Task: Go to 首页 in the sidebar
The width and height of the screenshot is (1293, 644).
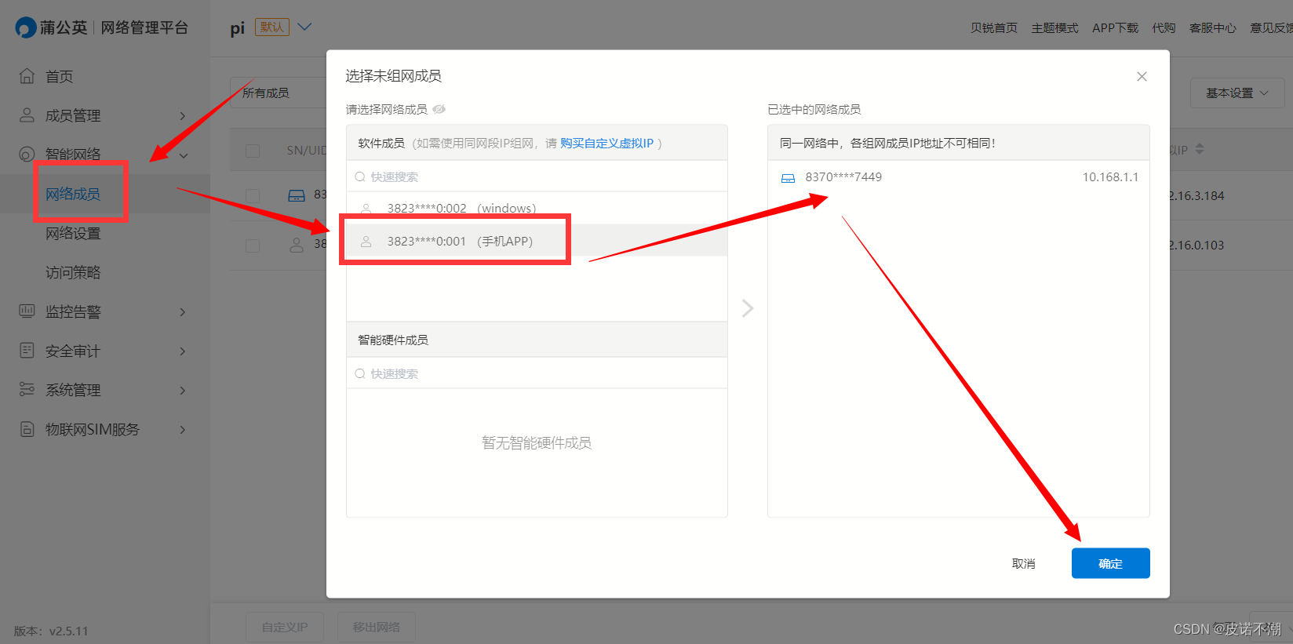Action: pos(59,76)
